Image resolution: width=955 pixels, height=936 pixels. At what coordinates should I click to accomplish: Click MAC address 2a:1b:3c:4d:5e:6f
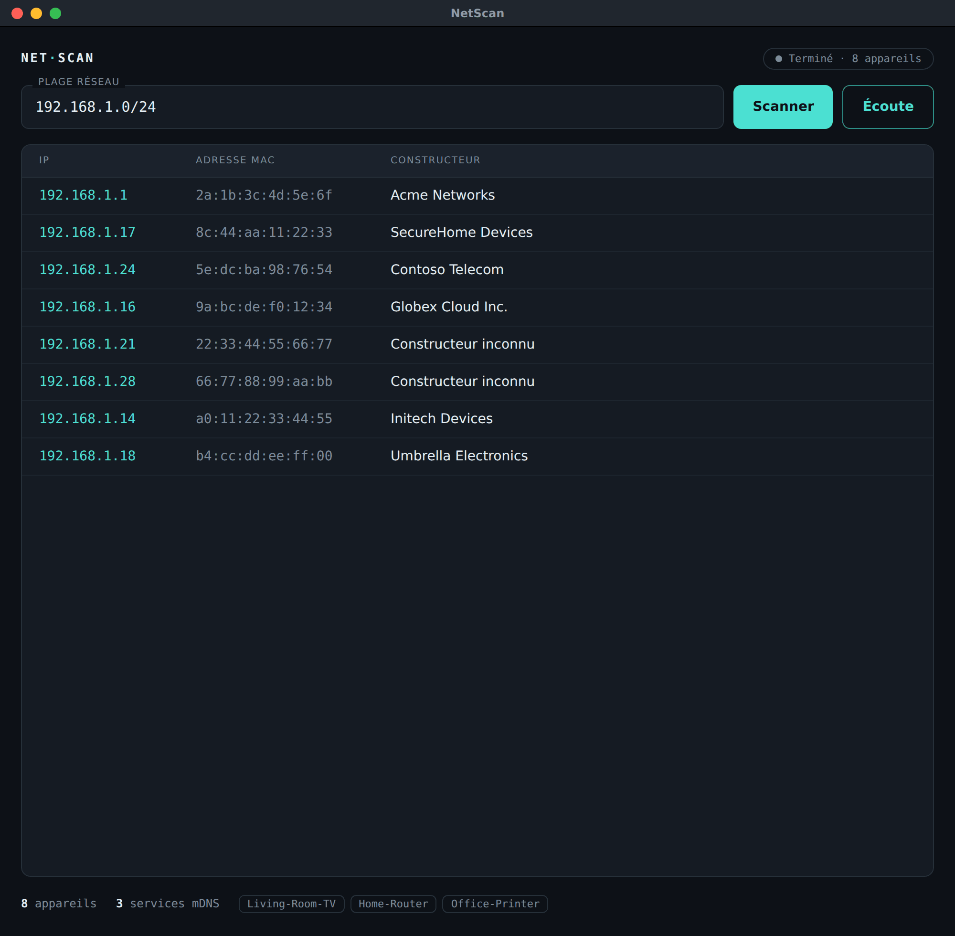click(x=264, y=195)
